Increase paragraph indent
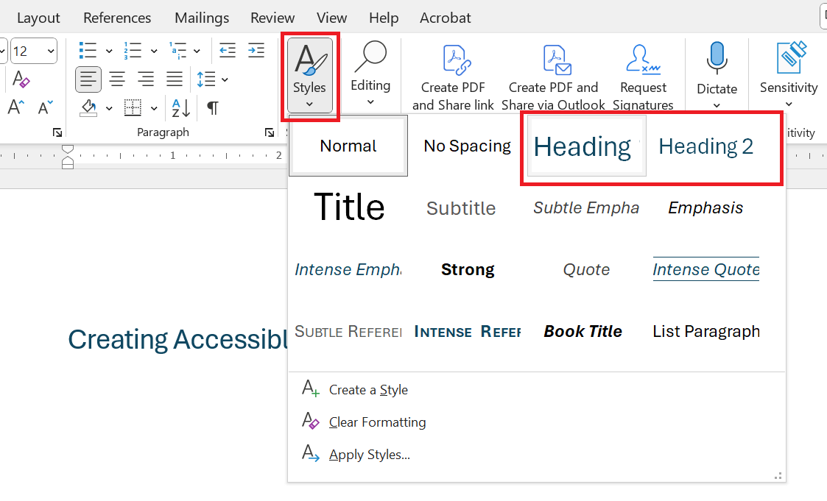 (x=256, y=51)
